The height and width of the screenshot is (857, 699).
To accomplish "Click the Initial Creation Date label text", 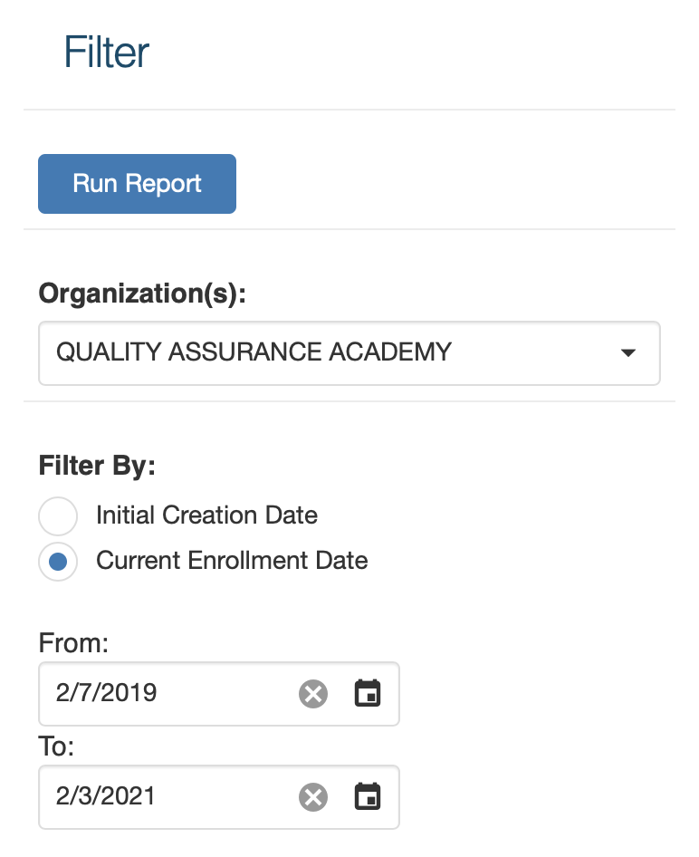I will pos(206,516).
